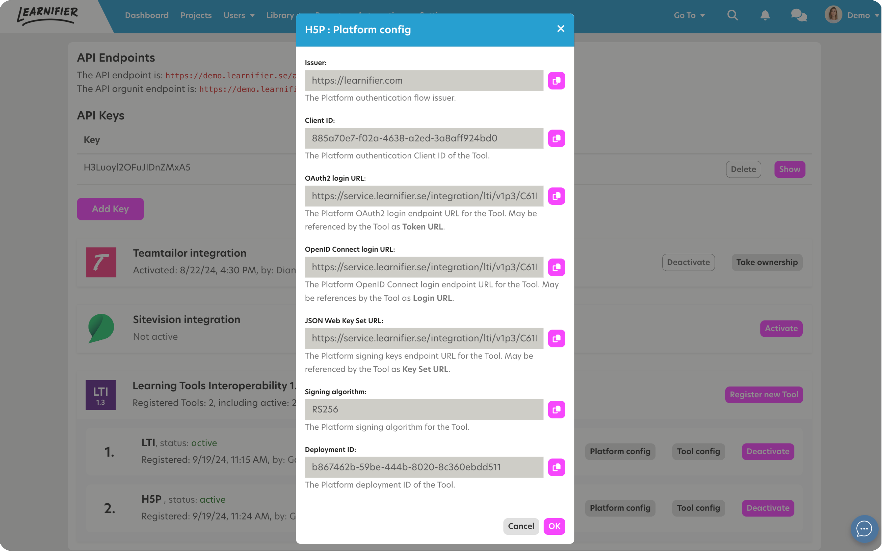This screenshot has width=882, height=551.
Task: Open Tool config for LTI tool
Action: (698, 452)
